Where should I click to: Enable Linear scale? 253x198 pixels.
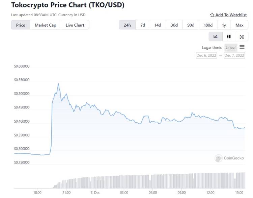tap(231, 48)
